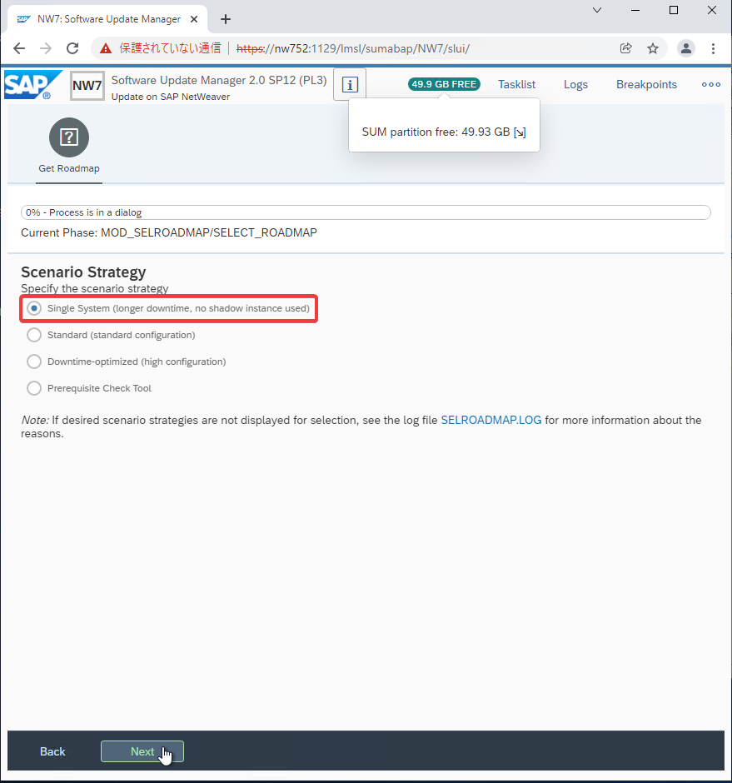The height and width of the screenshot is (783, 732).
Task: Open the Chrome vertical dots menu
Action: click(x=713, y=48)
